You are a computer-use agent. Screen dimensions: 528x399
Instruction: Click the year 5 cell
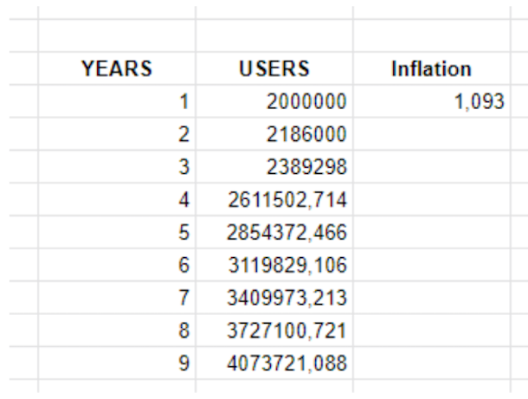pos(117,232)
